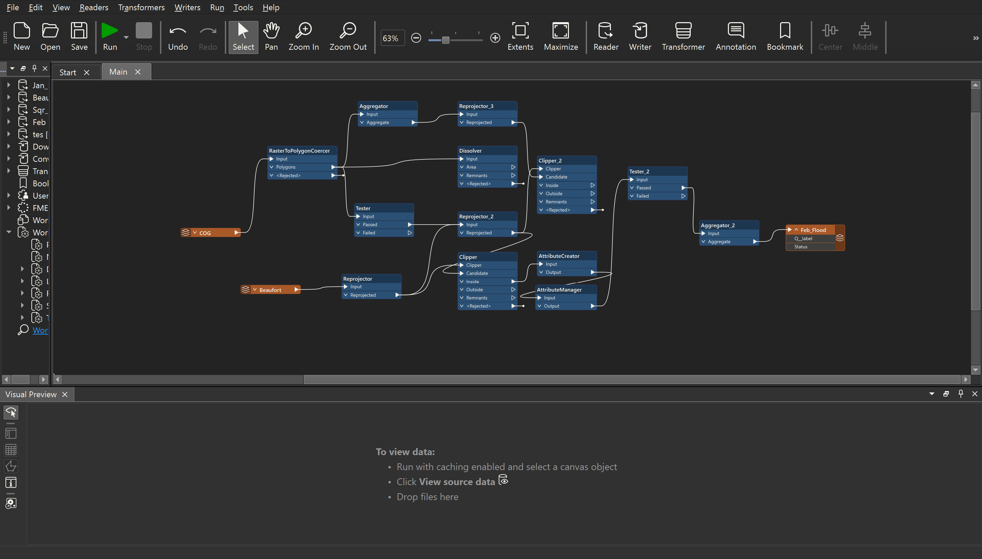Add a Transformer from toolbar
982x559 pixels.
(683, 31)
